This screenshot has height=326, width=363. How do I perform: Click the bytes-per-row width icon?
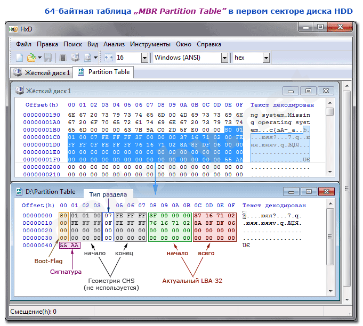108,58
